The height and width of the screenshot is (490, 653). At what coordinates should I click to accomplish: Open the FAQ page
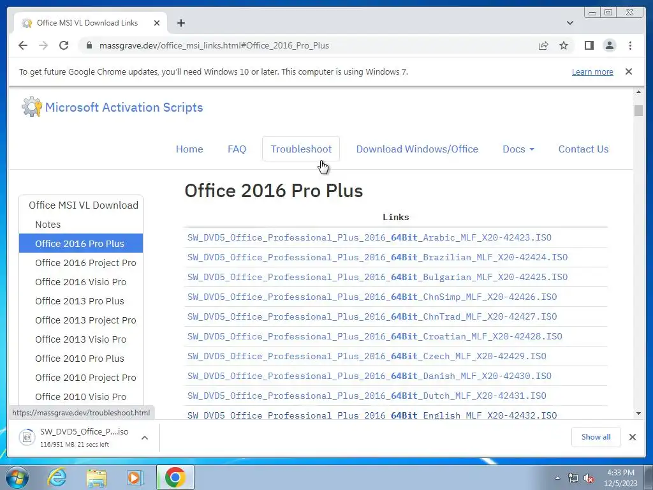click(x=237, y=149)
